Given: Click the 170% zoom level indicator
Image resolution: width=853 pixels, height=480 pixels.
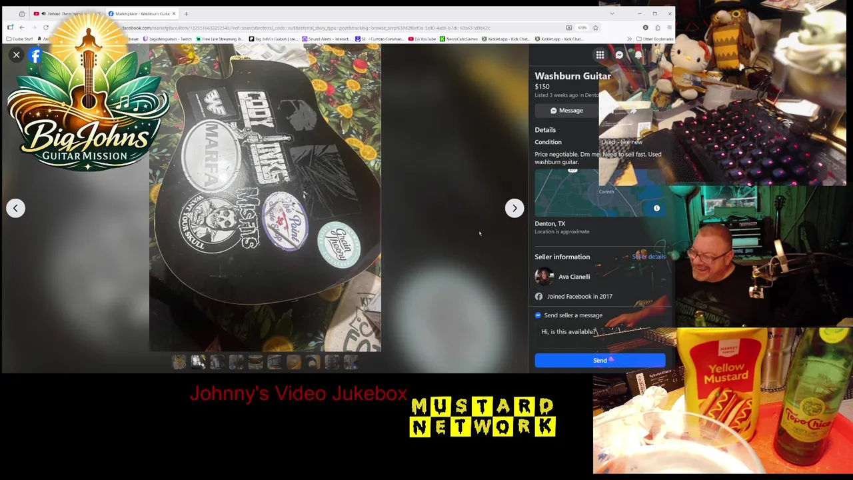Looking at the screenshot, I should pos(582,27).
